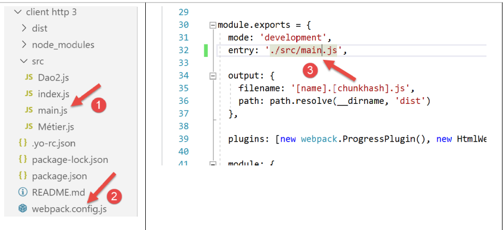Collapse the src folder
Screen dimensions: 503x230
(24, 62)
